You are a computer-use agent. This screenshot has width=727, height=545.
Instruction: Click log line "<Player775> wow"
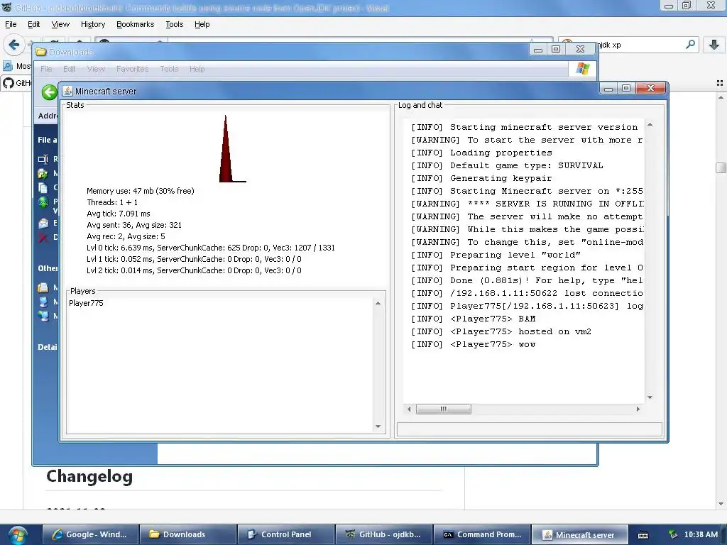tap(473, 344)
